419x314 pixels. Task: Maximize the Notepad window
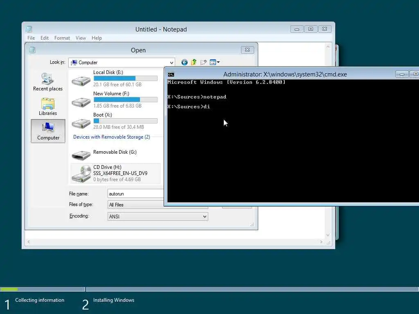pos(311,29)
